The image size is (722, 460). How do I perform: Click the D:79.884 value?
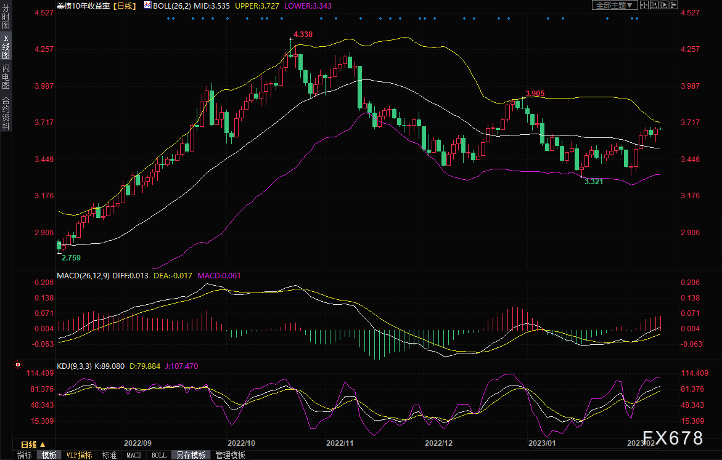145,366
